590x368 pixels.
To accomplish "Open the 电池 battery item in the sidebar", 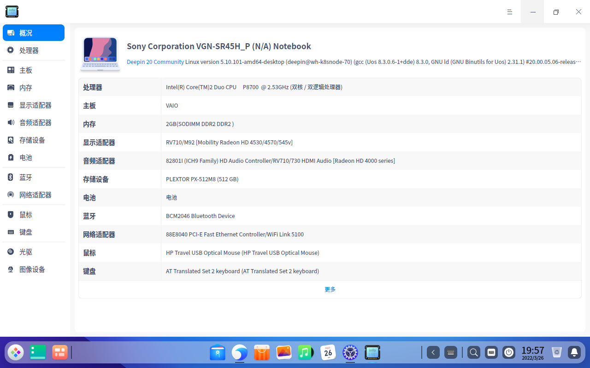I will (34, 157).
